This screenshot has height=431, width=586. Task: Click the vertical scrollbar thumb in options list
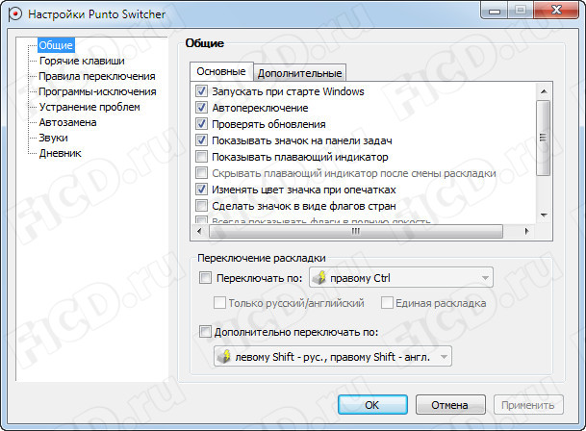(x=544, y=138)
